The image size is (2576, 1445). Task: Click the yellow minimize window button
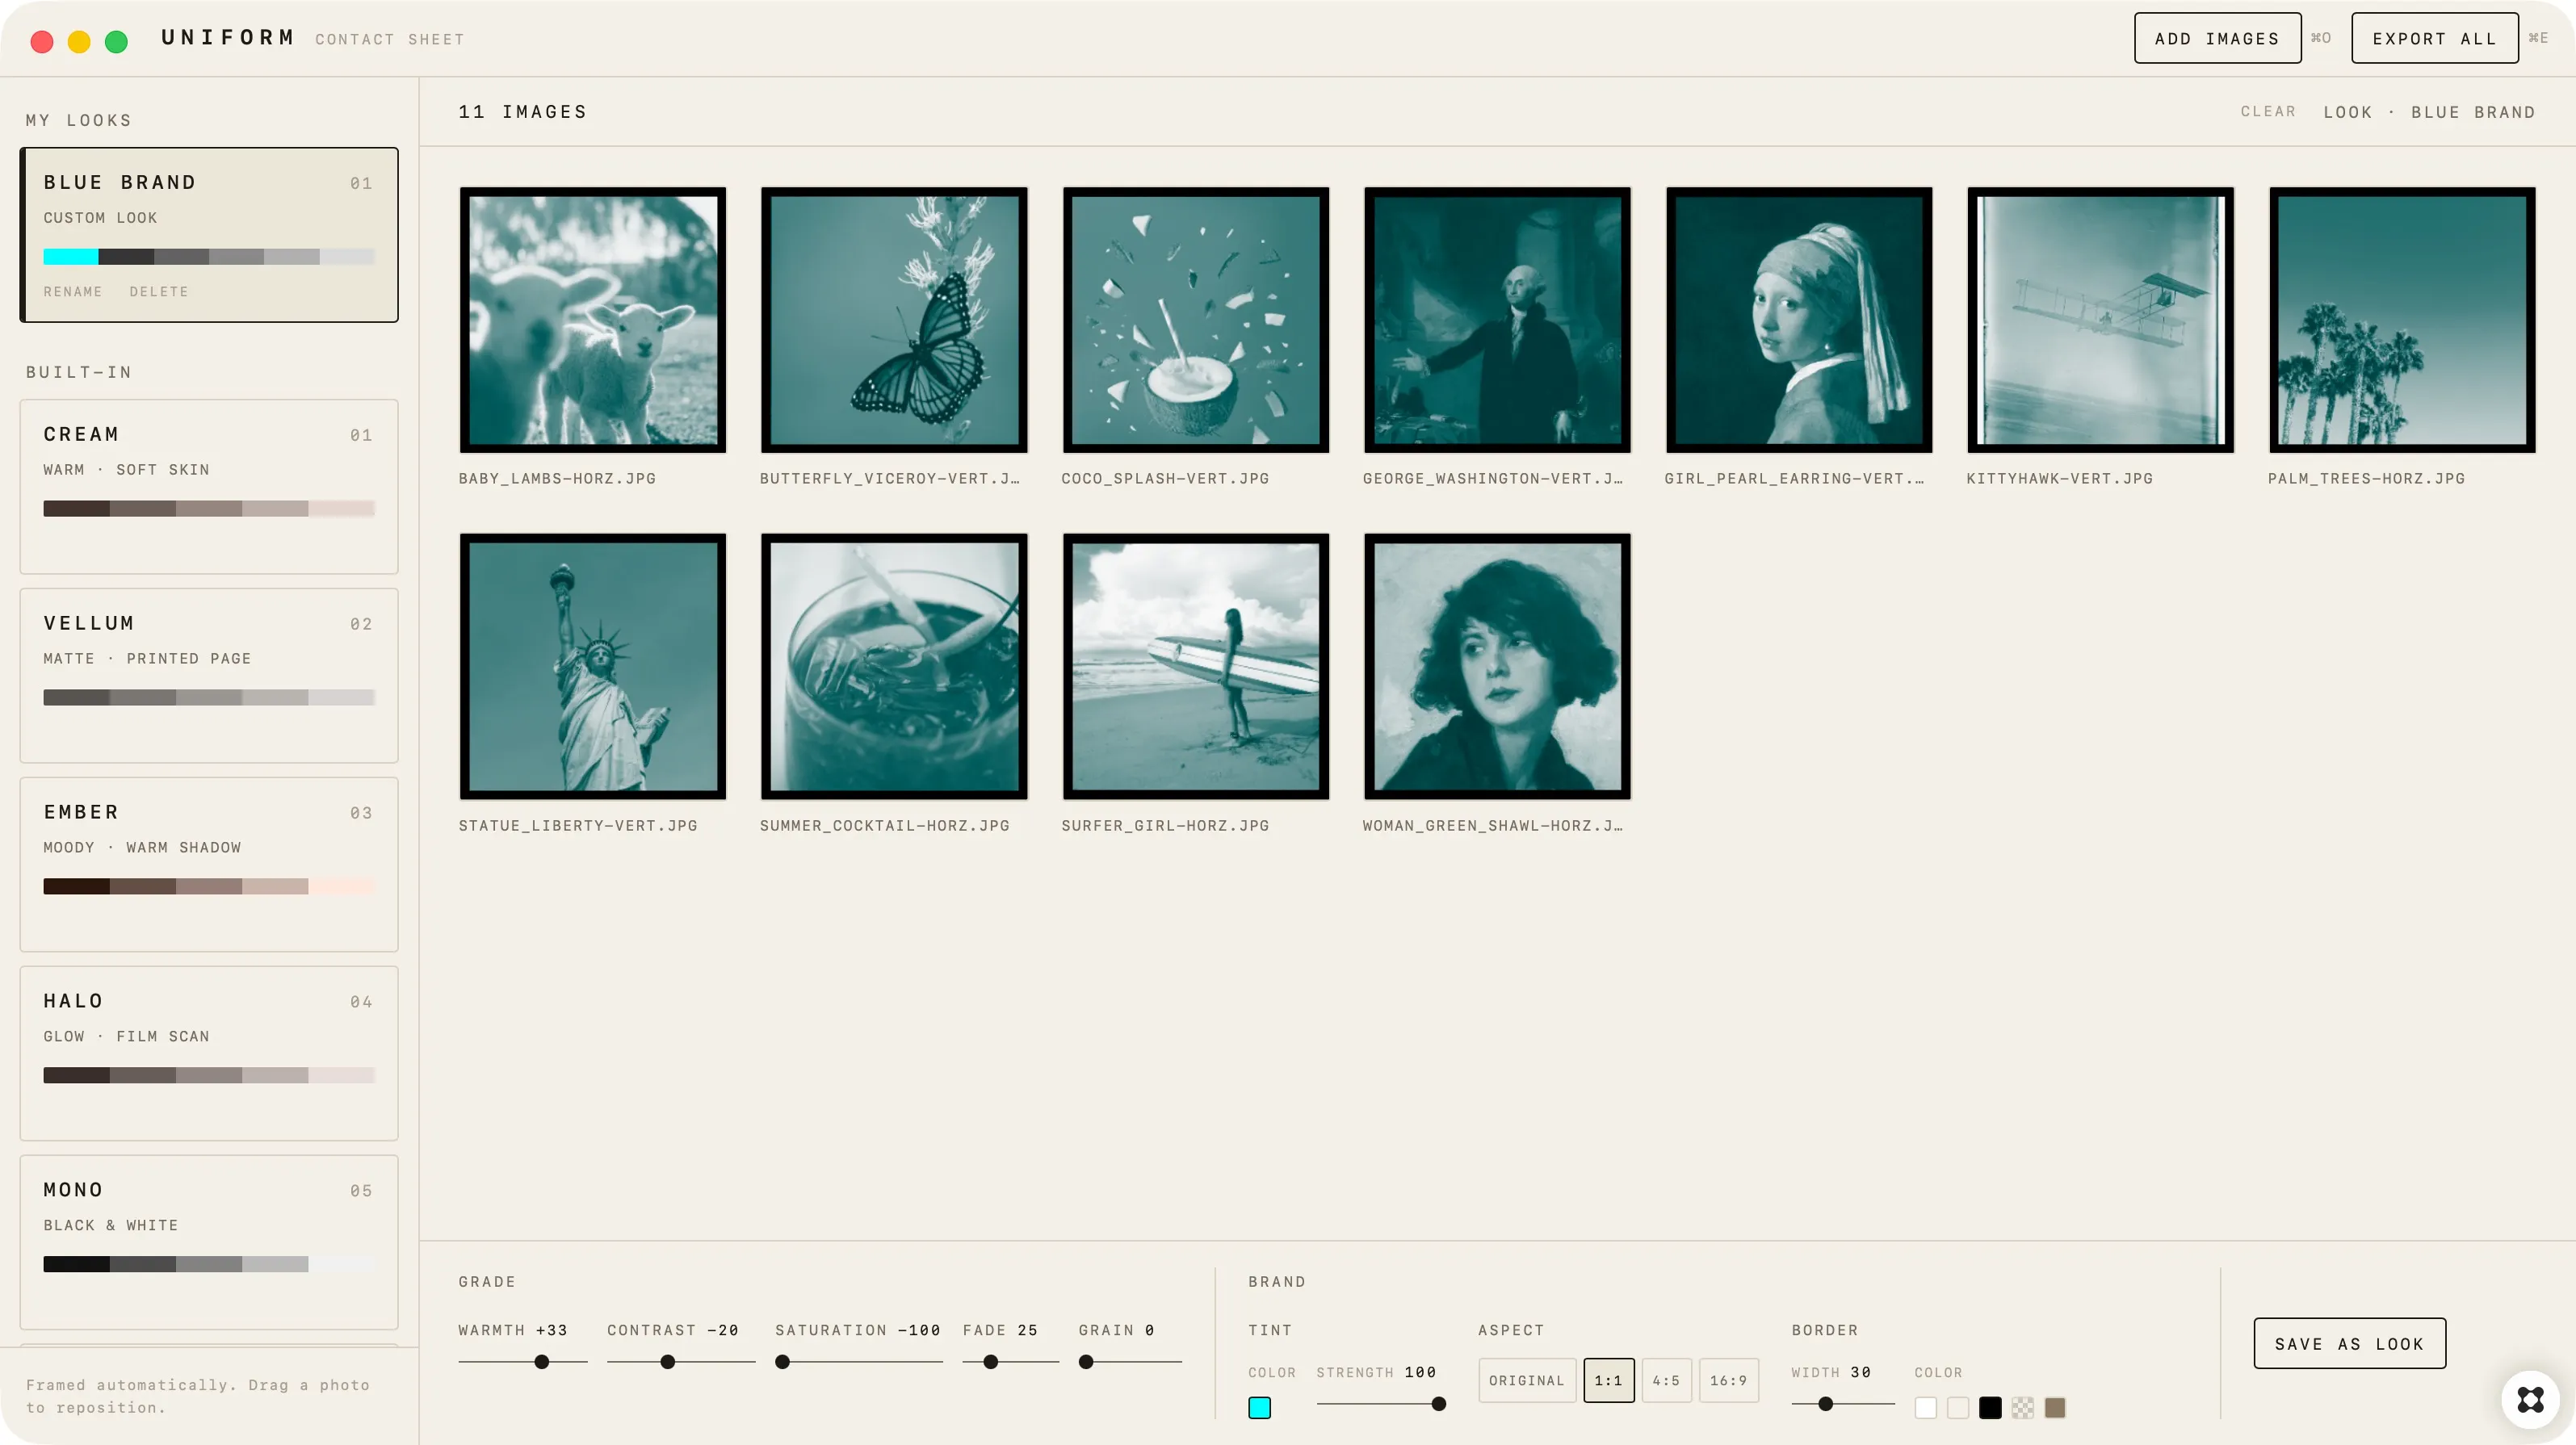(79, 41)
